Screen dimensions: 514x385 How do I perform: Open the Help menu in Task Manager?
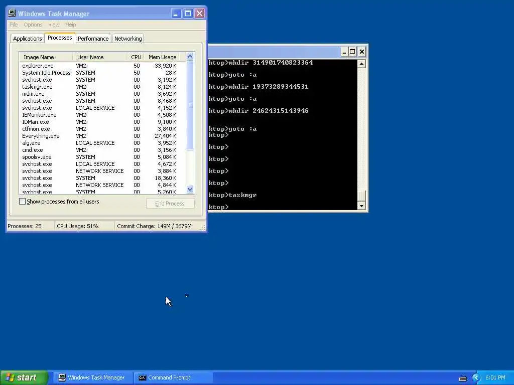coord(70,25)
